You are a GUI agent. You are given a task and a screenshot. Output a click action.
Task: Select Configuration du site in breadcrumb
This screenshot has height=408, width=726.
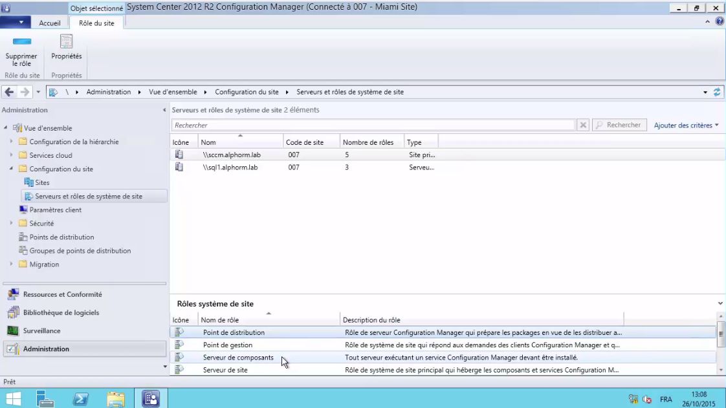247,92
